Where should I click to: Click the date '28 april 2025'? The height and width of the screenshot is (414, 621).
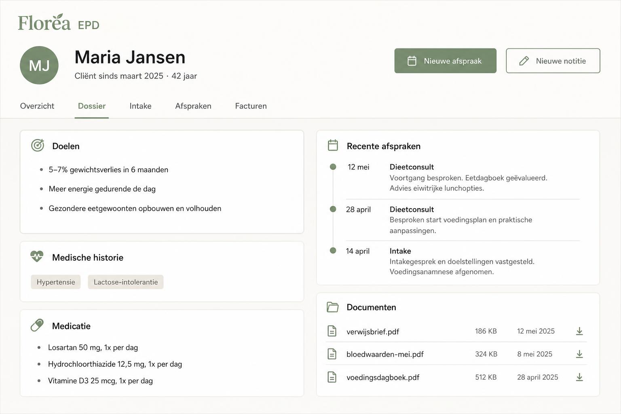coord(538,377)
